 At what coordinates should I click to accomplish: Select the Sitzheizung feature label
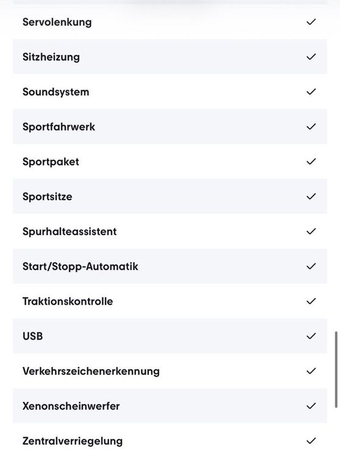(51, 57)
